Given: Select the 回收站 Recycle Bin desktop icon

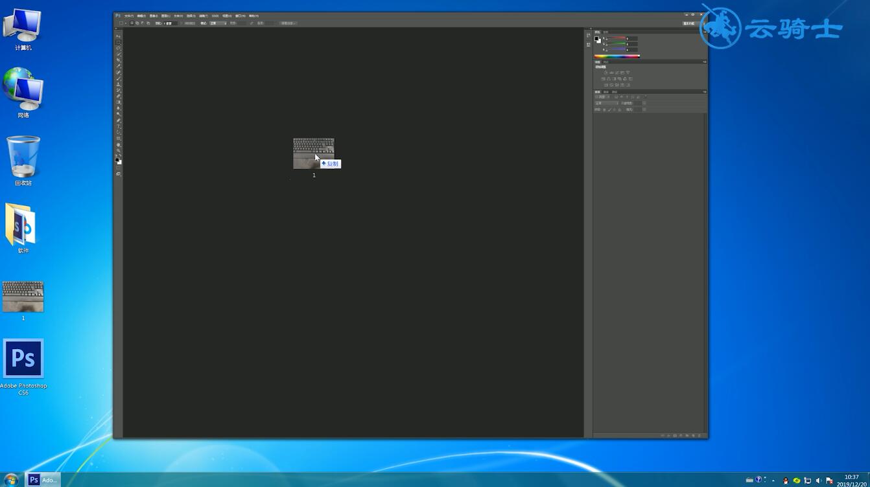Looking at the screenshot, I should (23, 161).
